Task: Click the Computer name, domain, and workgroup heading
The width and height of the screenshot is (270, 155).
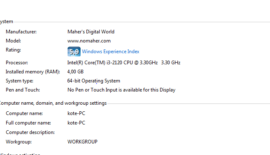Action: point(53,103)
